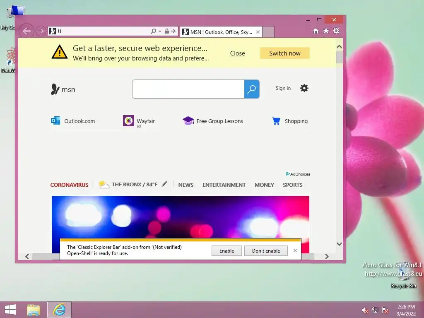Open THE BRONX / 84°F weather
Screen dimensions: 424x318
(x=128, y=184)
